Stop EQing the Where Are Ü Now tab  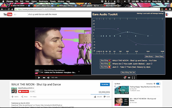(106, 64)
